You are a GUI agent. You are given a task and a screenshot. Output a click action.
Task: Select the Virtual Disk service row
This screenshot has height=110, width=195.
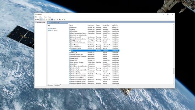[94, 53]
